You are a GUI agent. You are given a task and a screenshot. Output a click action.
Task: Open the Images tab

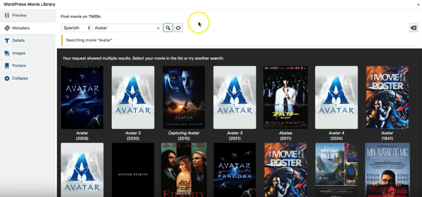[28, 53]
